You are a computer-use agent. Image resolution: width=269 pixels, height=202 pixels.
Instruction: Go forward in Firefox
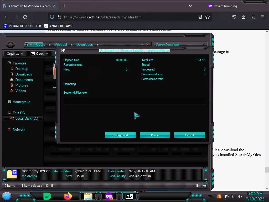click(x=16, y=17)
